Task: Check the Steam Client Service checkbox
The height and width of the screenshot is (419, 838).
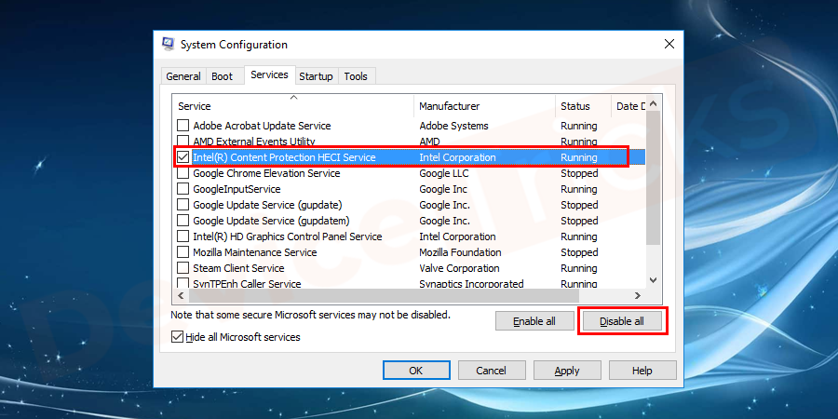Action: tap(183, 268)
